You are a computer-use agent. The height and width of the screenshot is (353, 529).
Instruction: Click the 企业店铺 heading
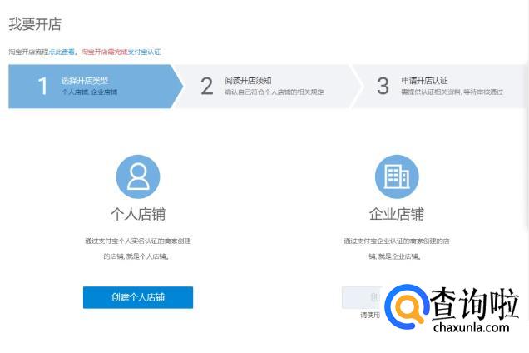coord(397,214)
